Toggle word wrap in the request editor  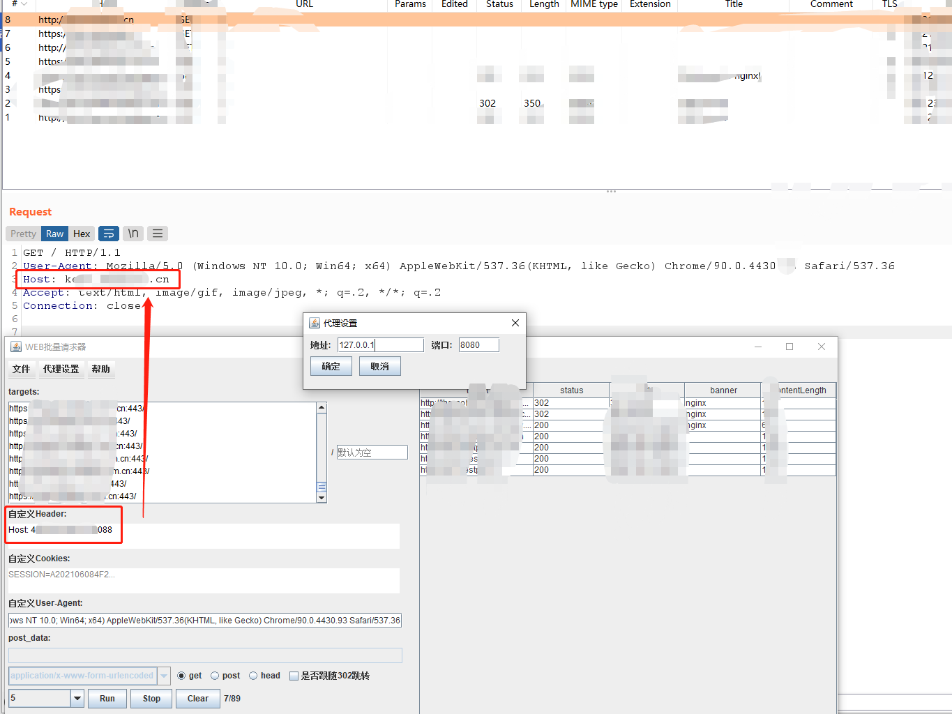click(x=109, y=233)
